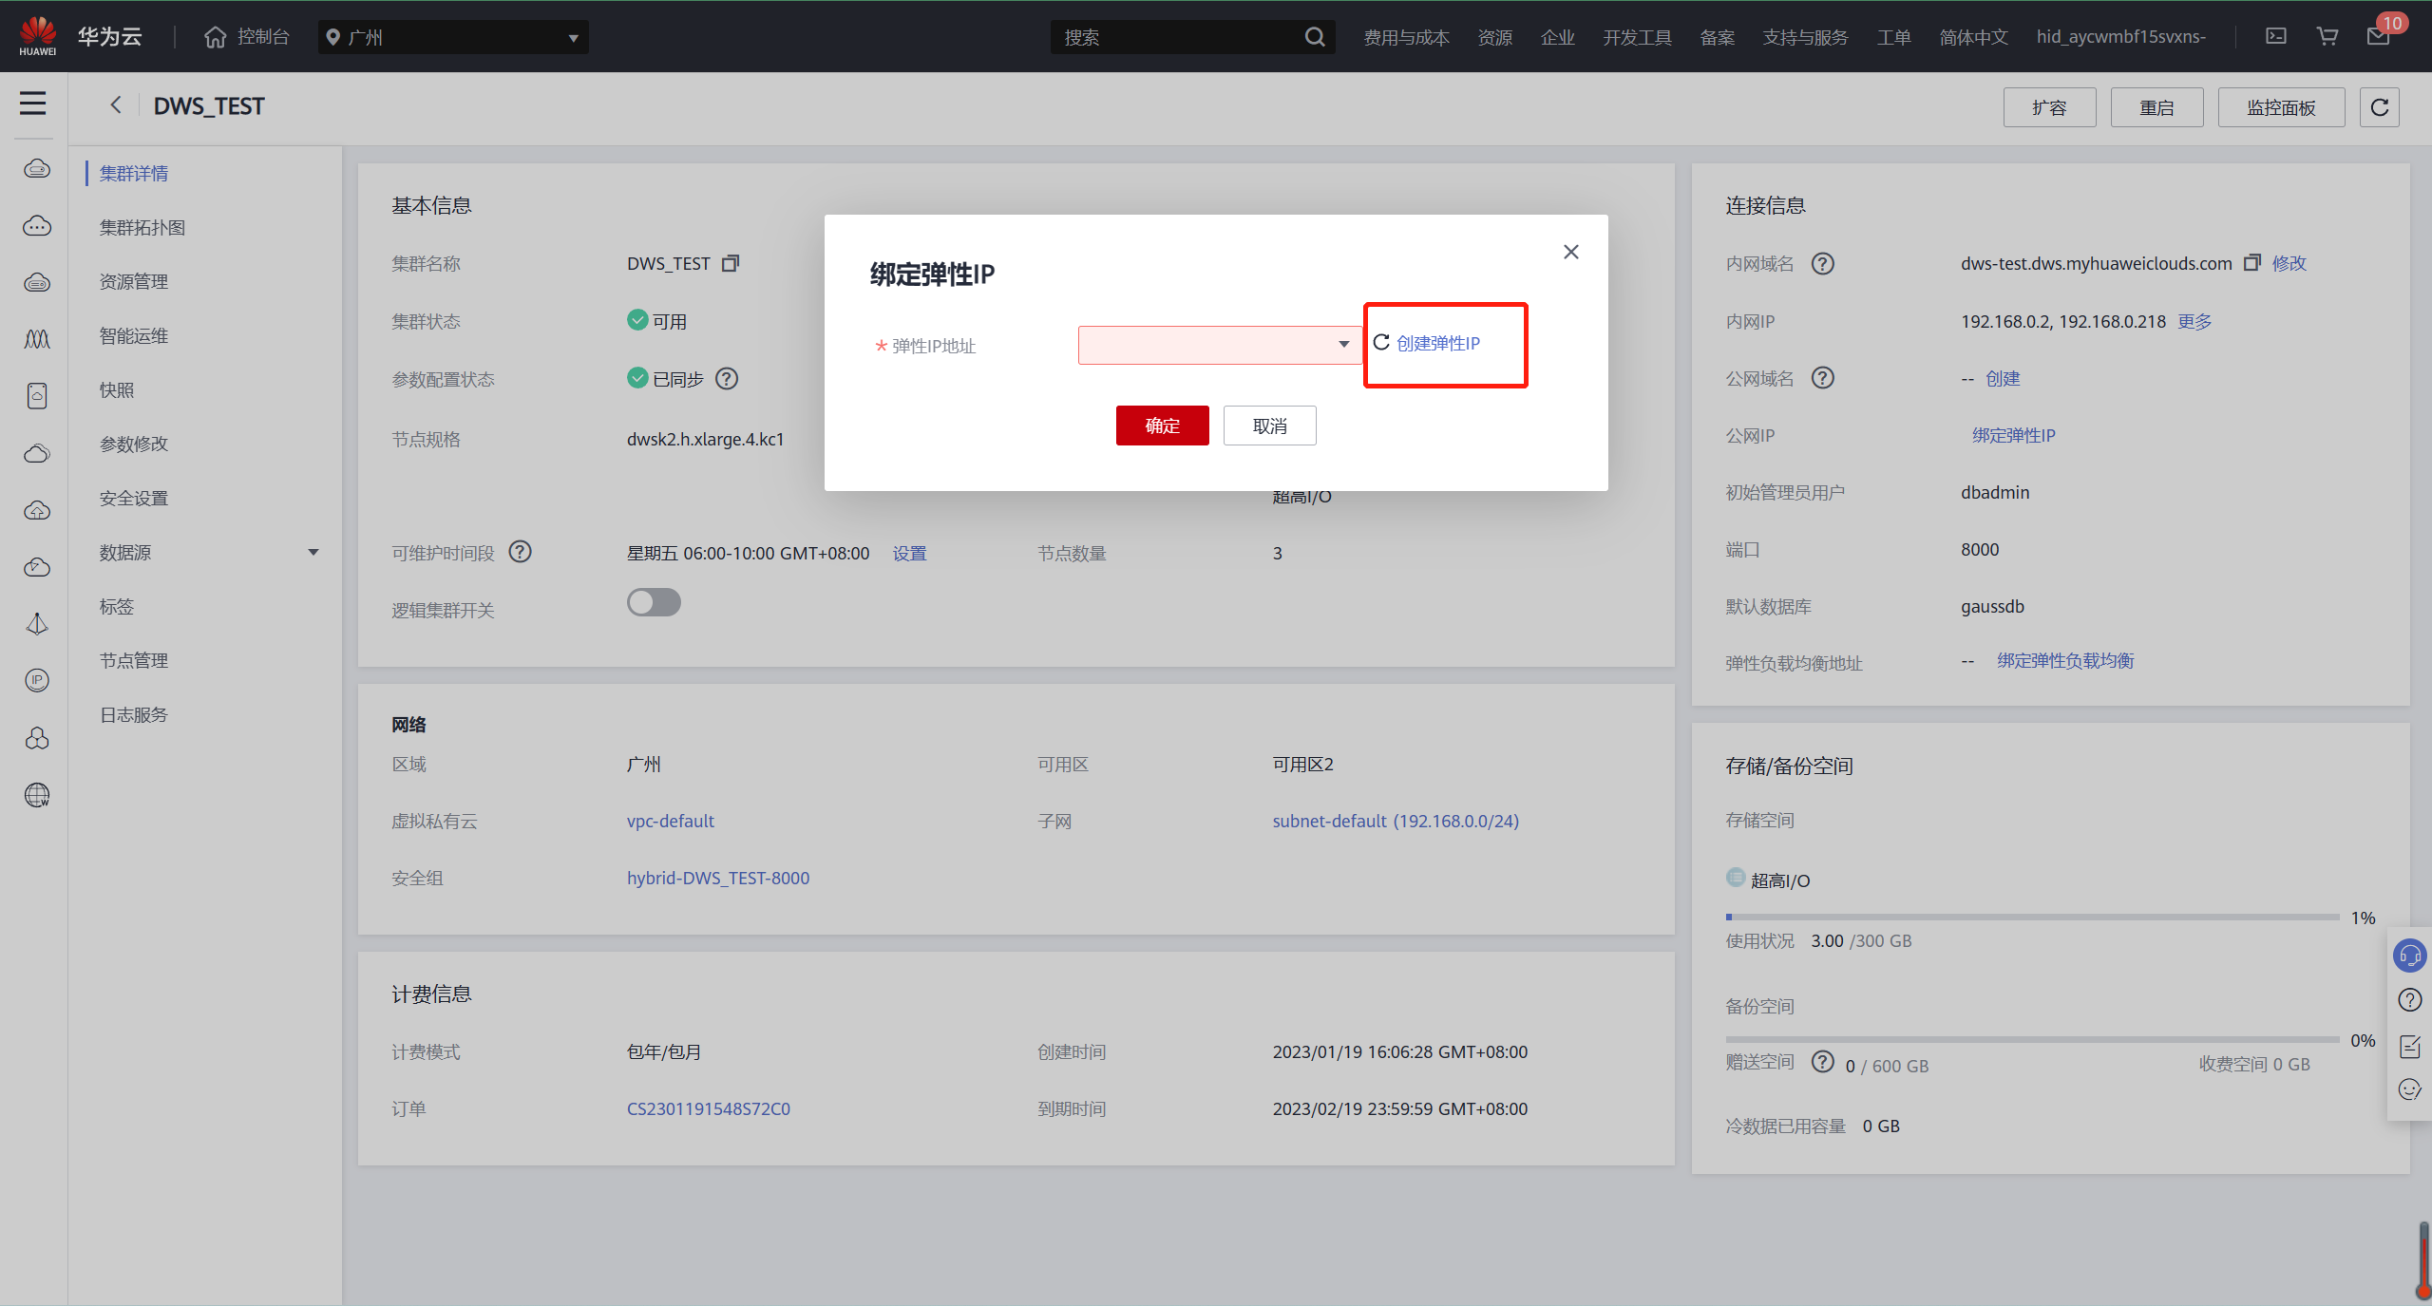
Task: Open the satisfaction smiley icon
Action: [x=2410, y=1089]
